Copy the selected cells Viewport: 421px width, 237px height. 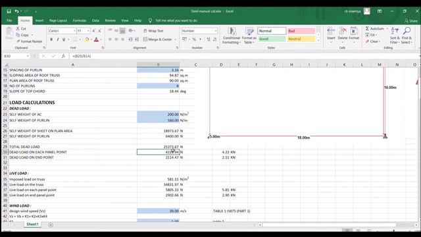point(22,35)
